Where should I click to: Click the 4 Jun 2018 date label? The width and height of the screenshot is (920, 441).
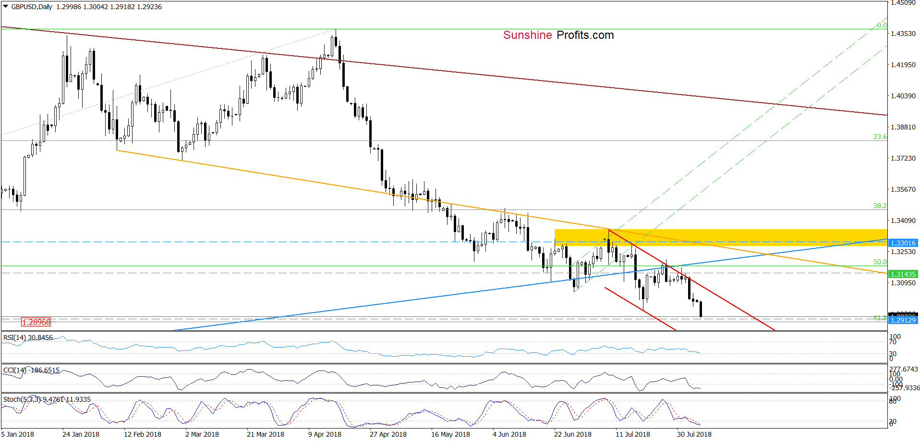(x=509, y=434)
